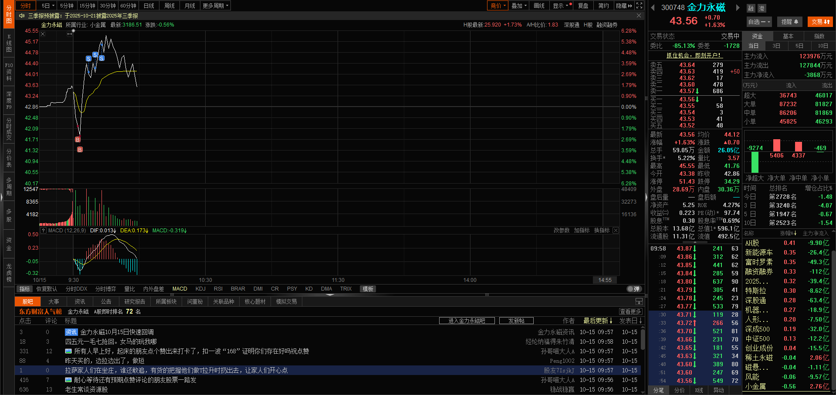836x395 pixels.
Task: Open the 自选 watchlist dropdown
Action: [759, 22]
